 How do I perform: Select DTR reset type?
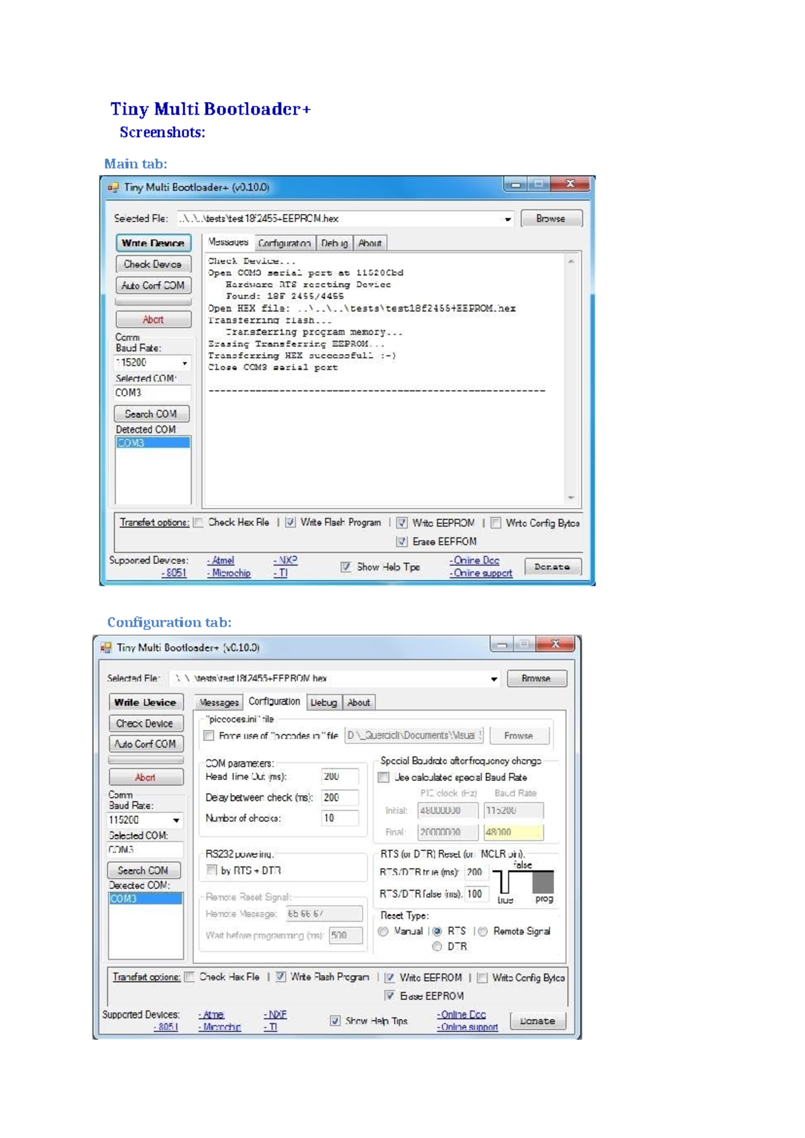[x=437, y=946]
